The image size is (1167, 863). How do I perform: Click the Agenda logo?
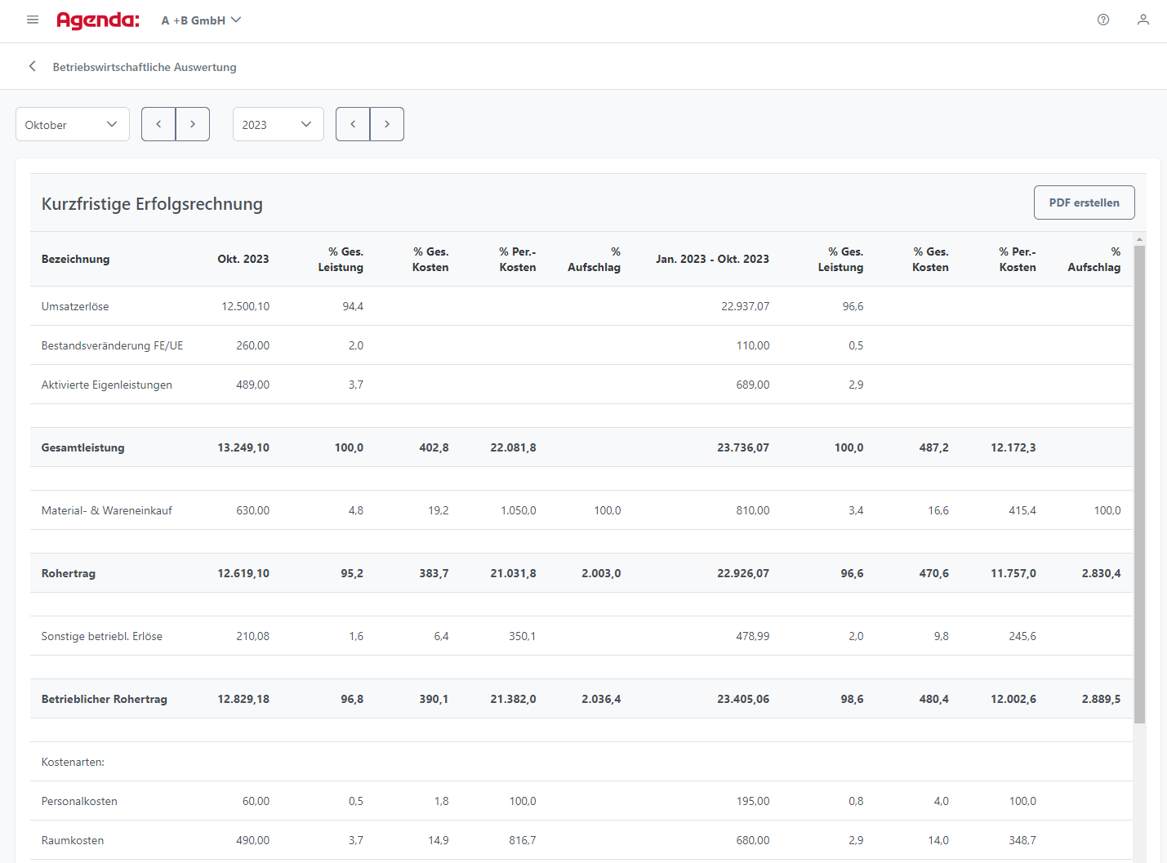(x=98, y=20)
